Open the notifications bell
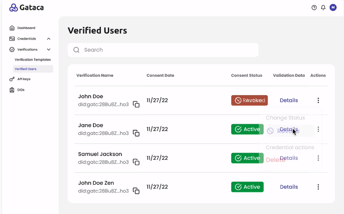 click(323, 8)
